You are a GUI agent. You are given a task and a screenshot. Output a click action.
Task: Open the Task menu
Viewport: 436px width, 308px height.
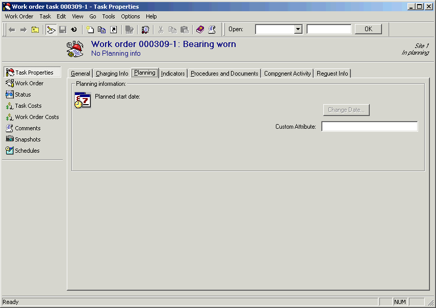pos(45,16)
